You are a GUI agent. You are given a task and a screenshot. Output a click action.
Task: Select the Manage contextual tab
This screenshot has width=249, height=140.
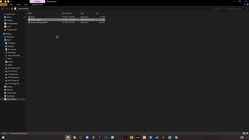pos(37,2)
